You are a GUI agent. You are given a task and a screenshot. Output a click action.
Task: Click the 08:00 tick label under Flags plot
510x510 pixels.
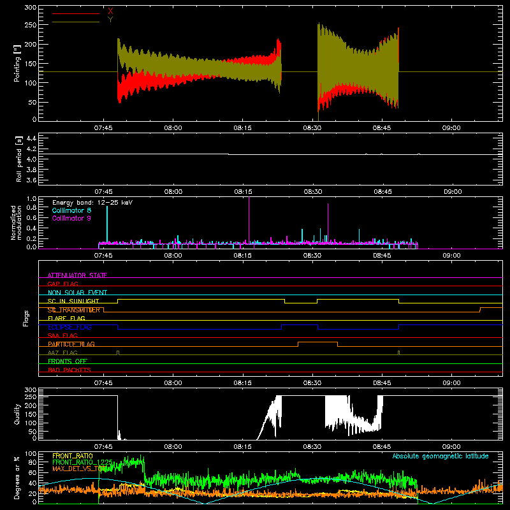click(173, 383)
